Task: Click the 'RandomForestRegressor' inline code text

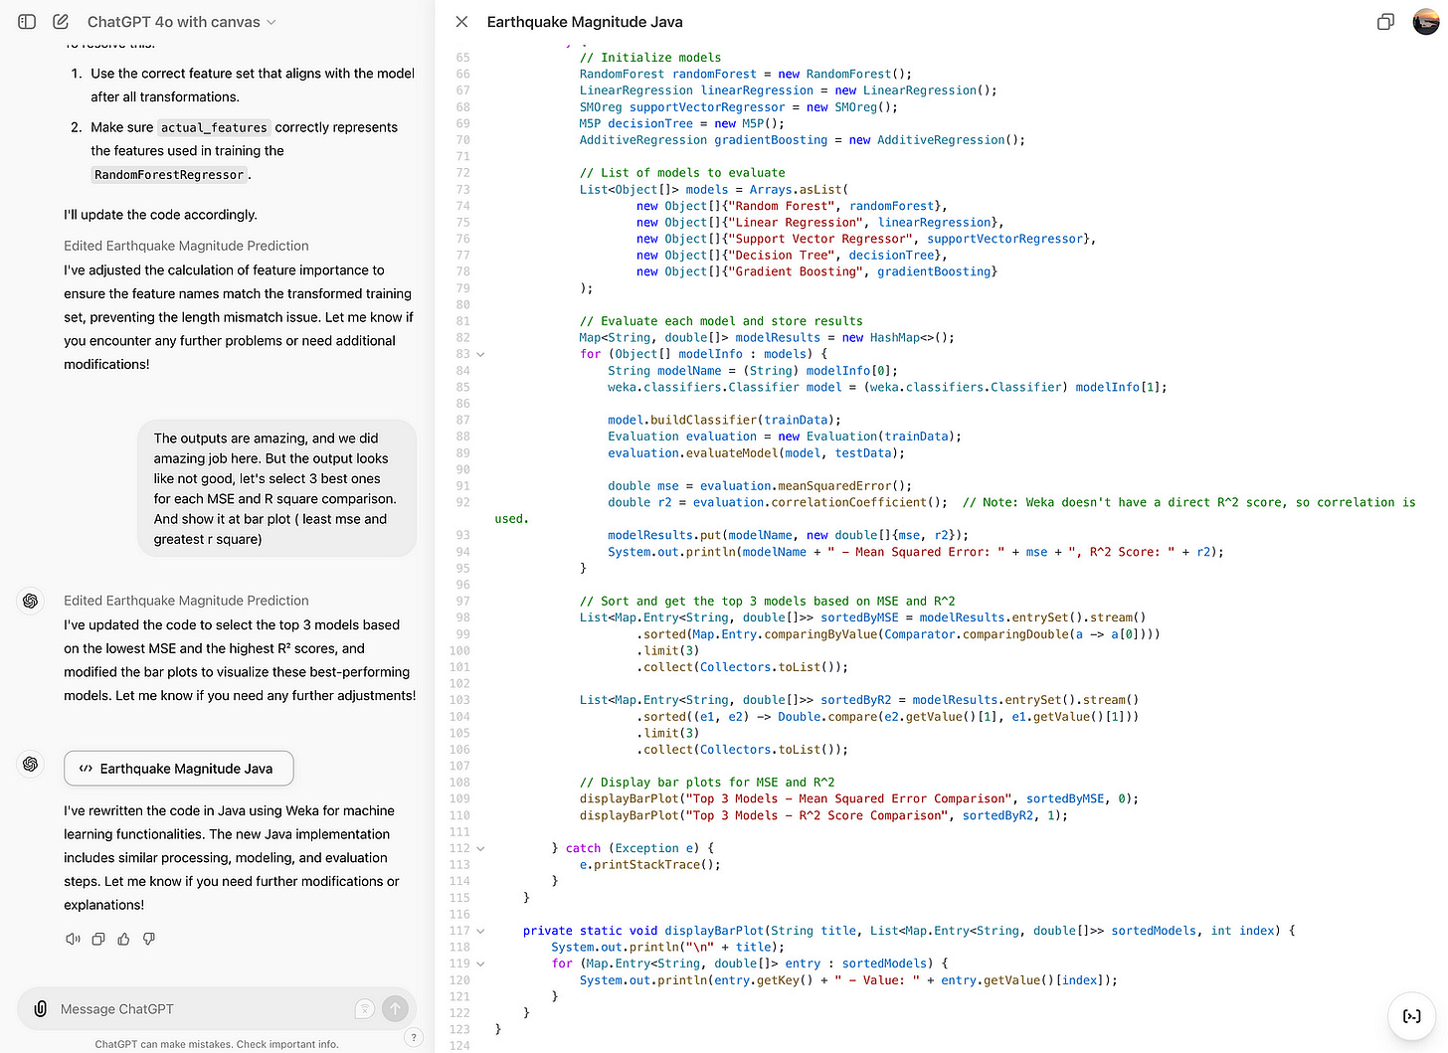Action: [169, 175]
